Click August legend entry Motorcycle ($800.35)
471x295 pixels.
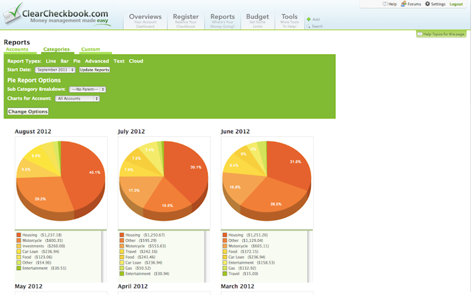tap(42, 240)
